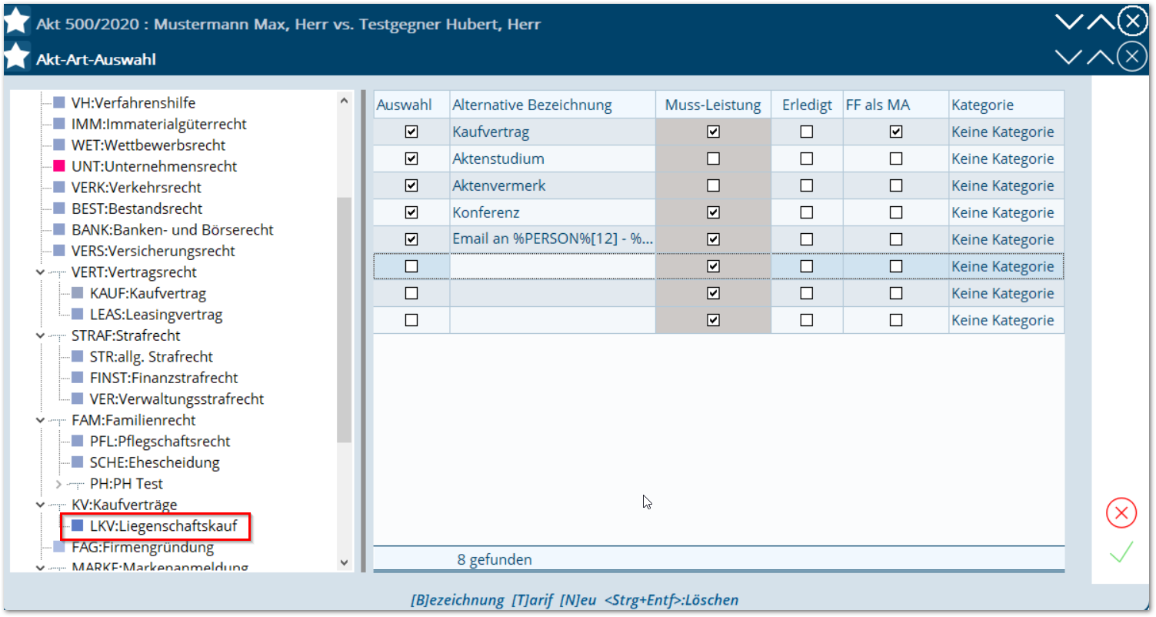This screenshot has height=617, width=1156.
Task: Toggle Muss-Leistung for the Aktenvermerk row
Action: tap(713, 185)
